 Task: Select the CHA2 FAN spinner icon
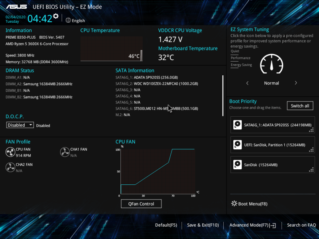tap(10, 167)
